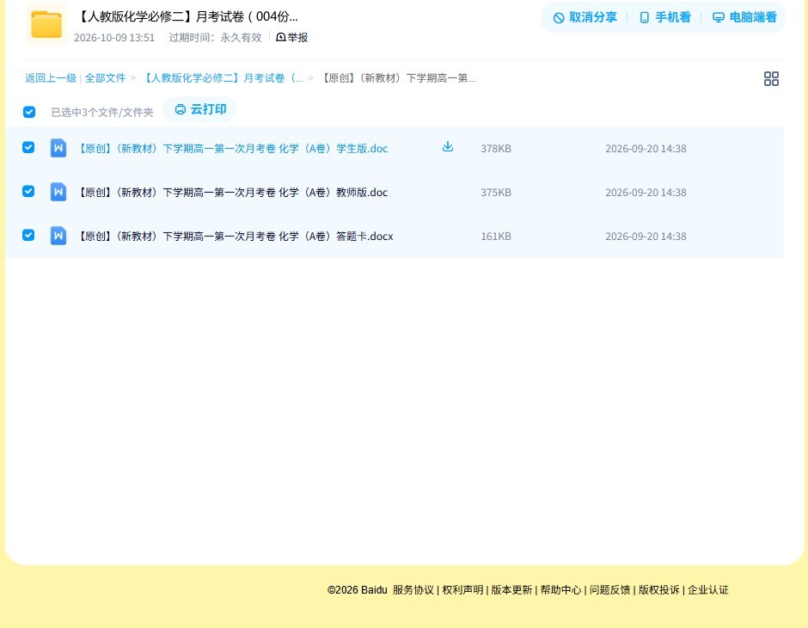Uncheck the 答题卡.docx file checkbox
808x628 pixels.
tap(28, 235)
